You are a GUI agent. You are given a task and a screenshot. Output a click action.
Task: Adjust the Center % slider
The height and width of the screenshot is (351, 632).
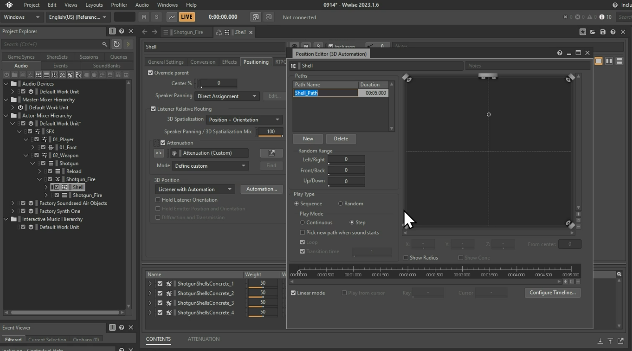[x=218, y=84]
